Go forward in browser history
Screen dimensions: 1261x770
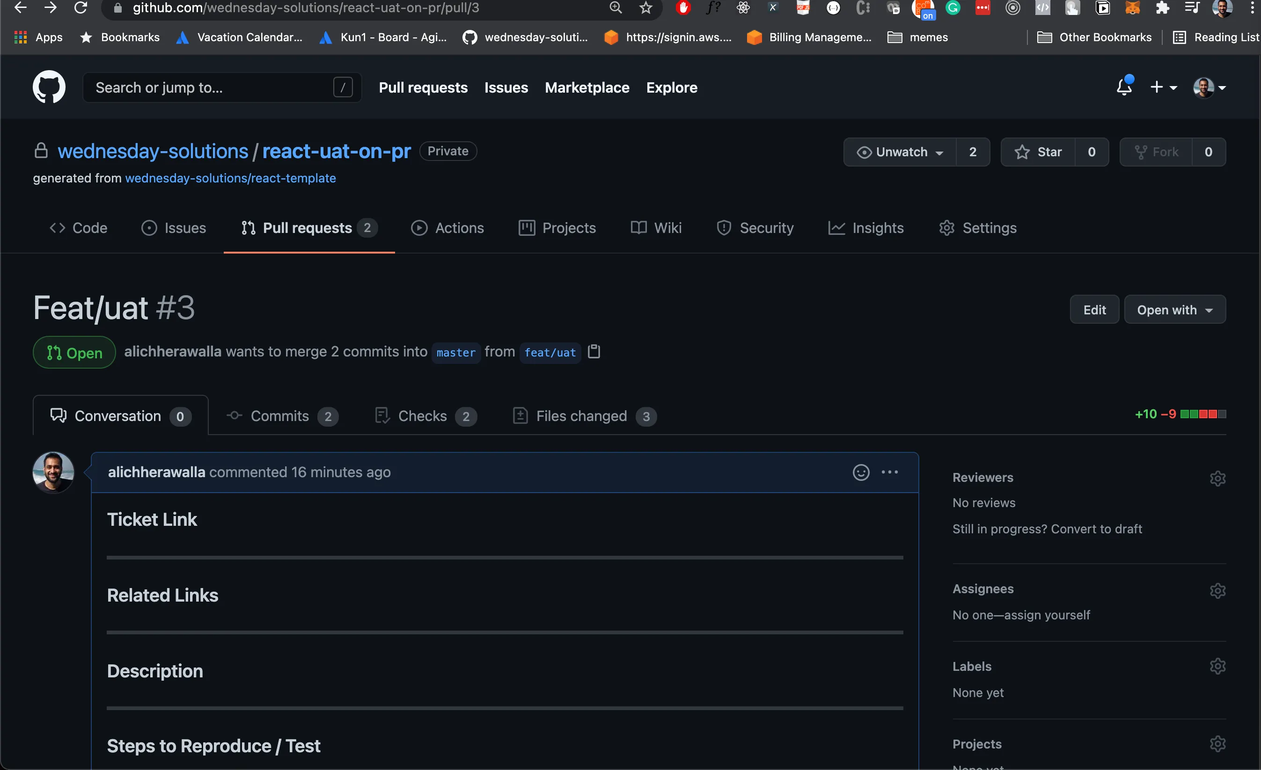pos(51,7)
